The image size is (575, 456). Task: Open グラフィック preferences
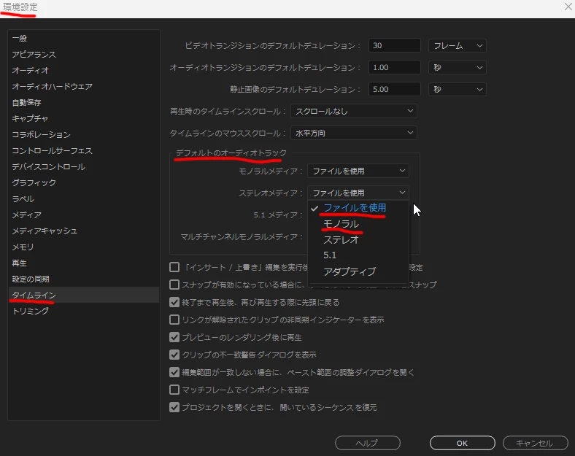34,182
